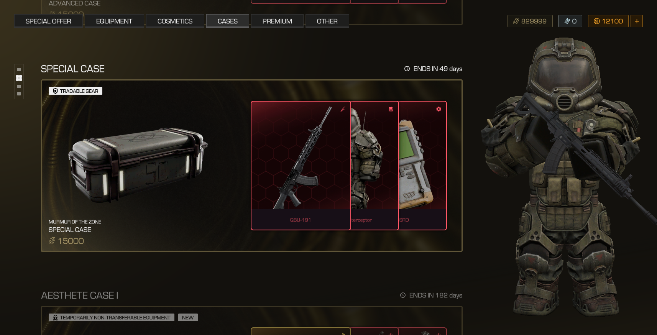Select the Interceptor armor card
This screenshot has height=335, width=657.
tap(375, 166)
